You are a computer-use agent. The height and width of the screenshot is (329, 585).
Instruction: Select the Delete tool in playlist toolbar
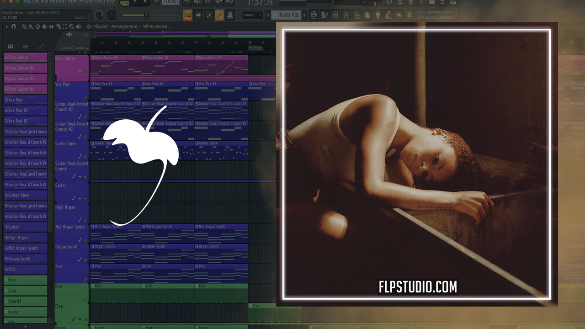click(37, 27)
